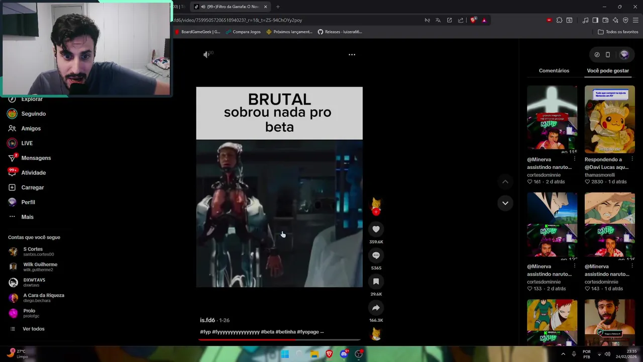Click the phone app icon top right
The width and height of the screenshot is (643, 362).
click(x=608, y=55)
